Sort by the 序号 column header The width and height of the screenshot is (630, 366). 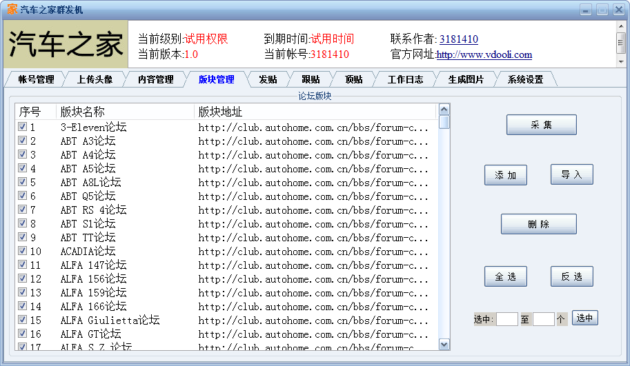36,112
